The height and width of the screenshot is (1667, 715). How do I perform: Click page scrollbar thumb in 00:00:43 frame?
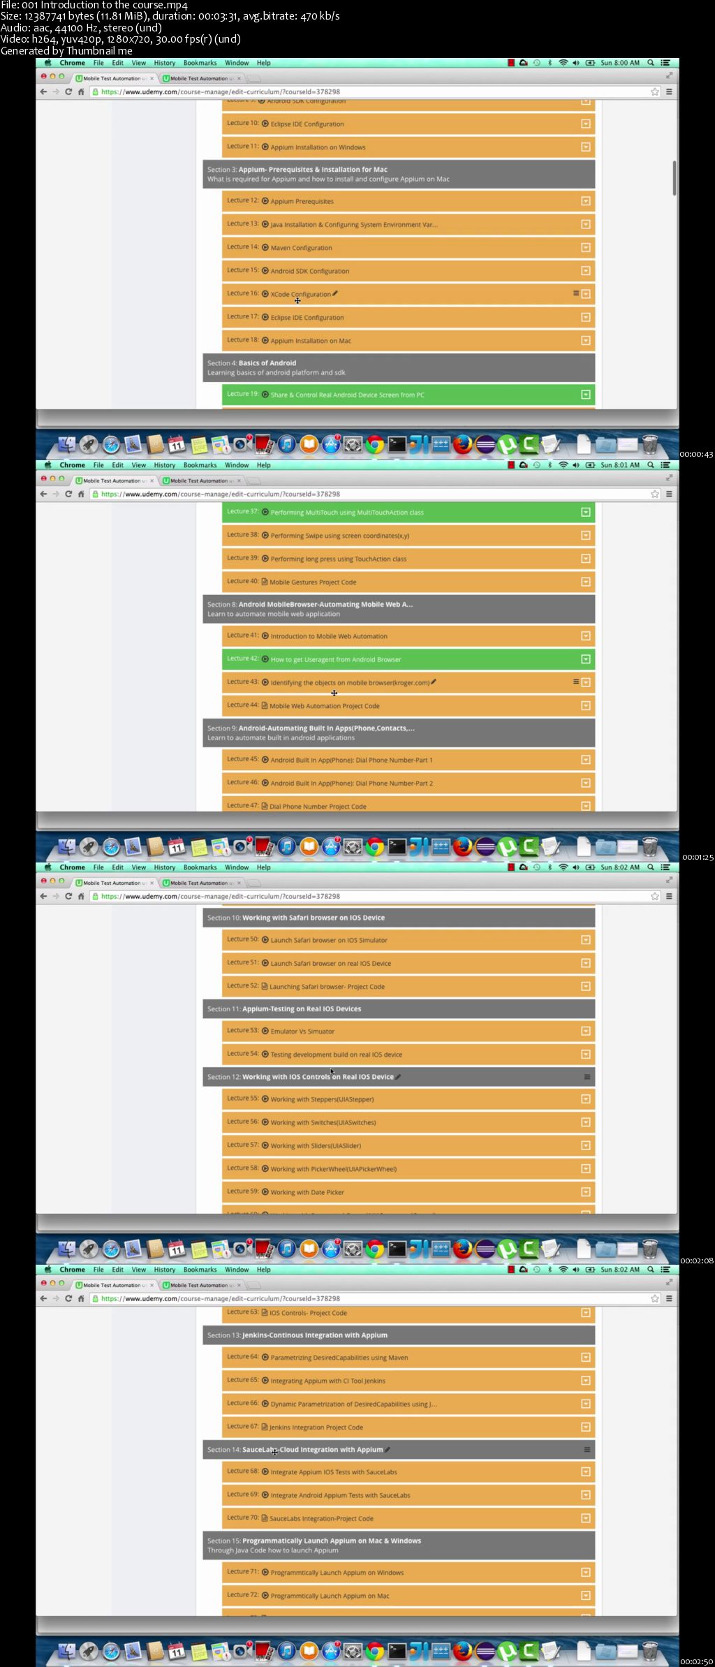675,178
